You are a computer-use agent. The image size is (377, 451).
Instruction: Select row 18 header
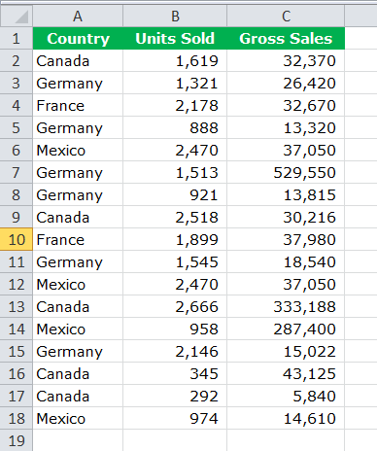17,418
